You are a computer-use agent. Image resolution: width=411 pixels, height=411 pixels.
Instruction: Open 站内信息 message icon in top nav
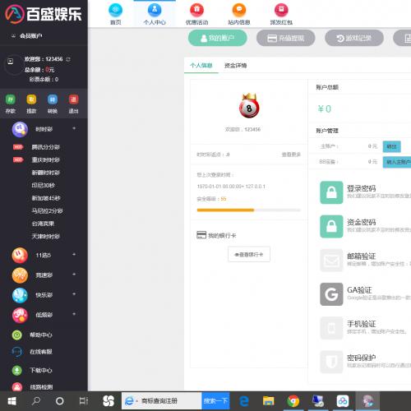[239, 10]
